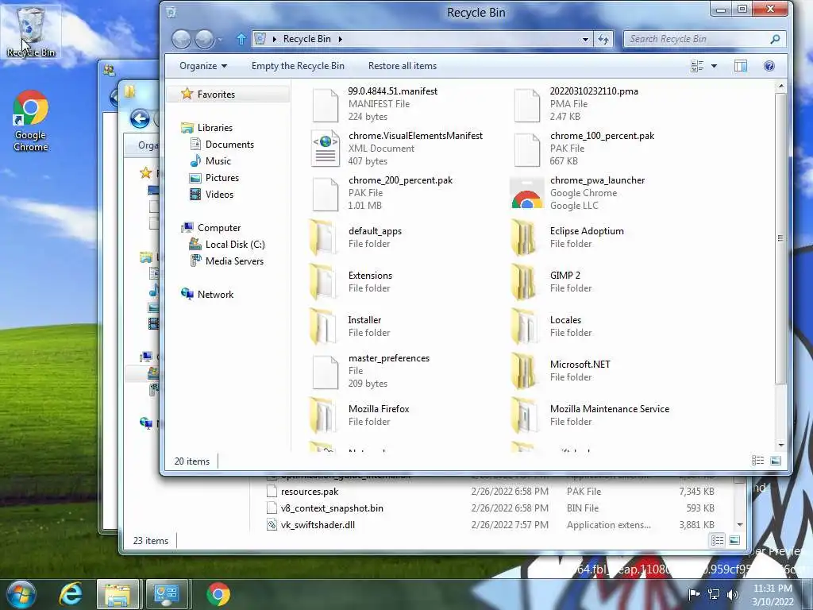Click the scrollbar up arrow in Recycle Bin
This screenshot has height=610, width=813.
pos(780,87)
